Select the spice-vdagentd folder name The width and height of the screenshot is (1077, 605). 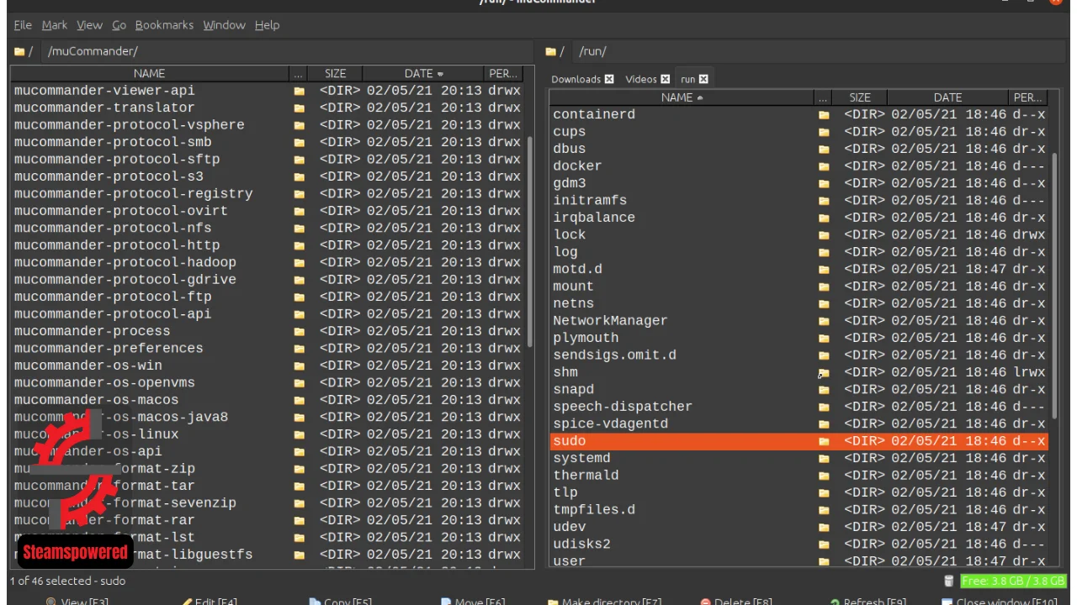point(610,423)
